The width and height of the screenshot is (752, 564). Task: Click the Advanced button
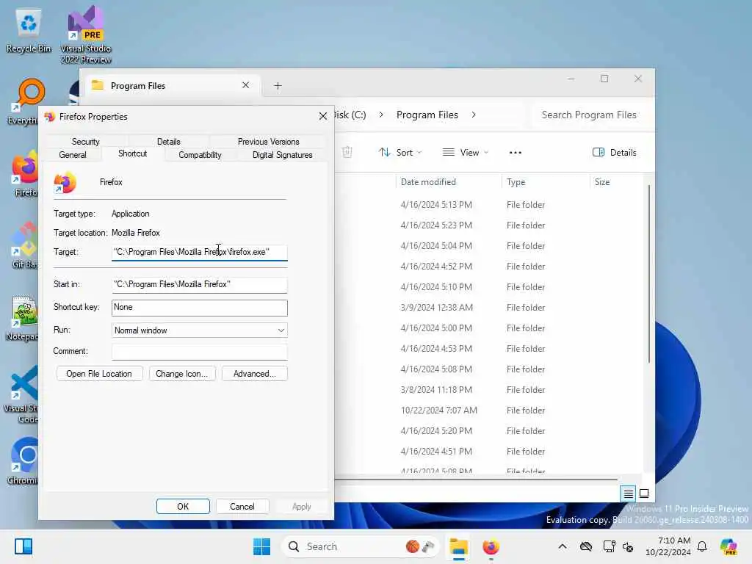[x=255, y=374]
